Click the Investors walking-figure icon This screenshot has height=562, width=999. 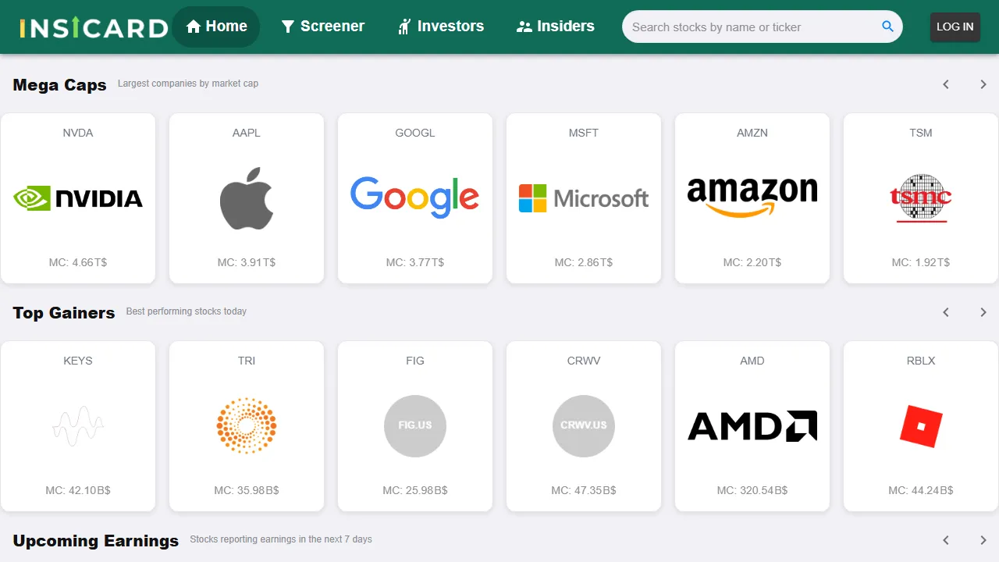404,26
